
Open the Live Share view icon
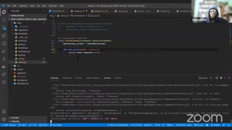click(x=4, y=74)
